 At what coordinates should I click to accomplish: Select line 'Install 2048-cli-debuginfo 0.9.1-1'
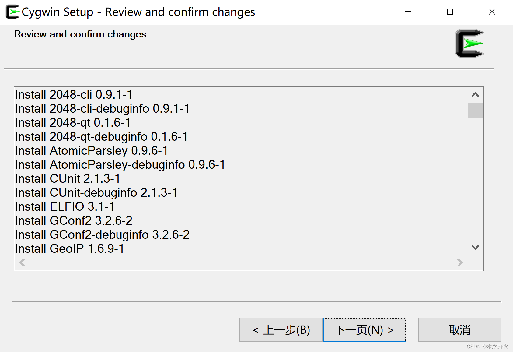point(102,109)
